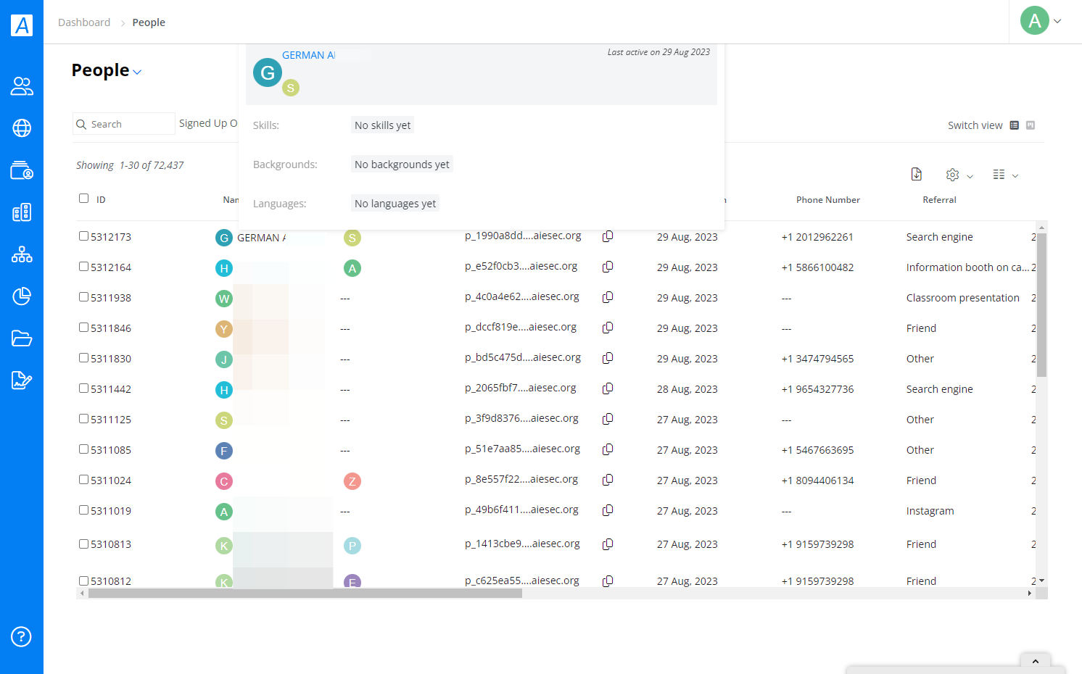Viewport: 1082px width, 674px height.
Task: Click the Phone Number column header
Action: [x=828, y=200]
